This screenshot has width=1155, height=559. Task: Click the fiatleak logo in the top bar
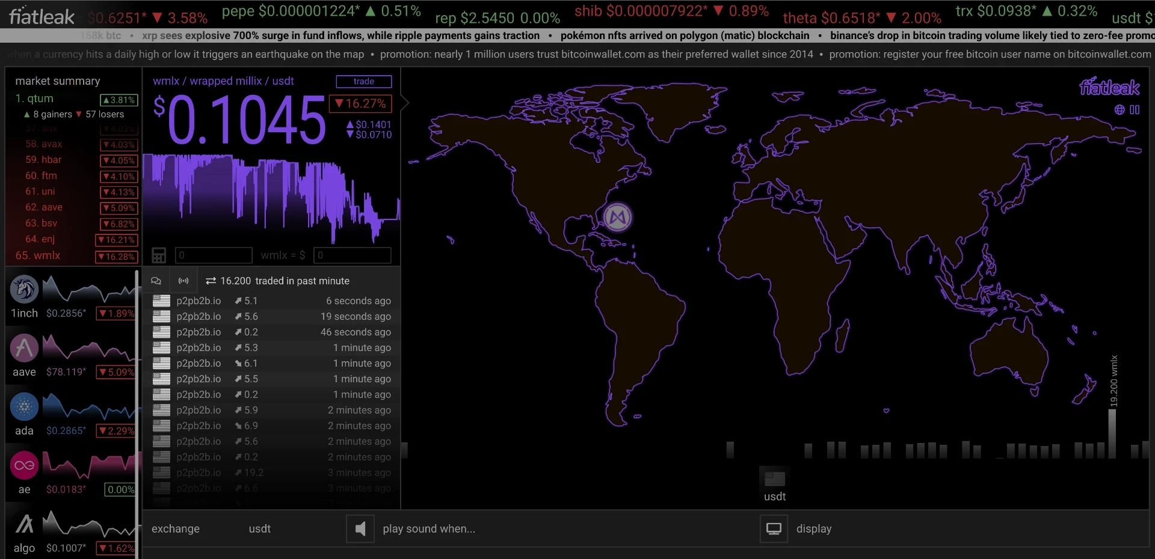42,16
